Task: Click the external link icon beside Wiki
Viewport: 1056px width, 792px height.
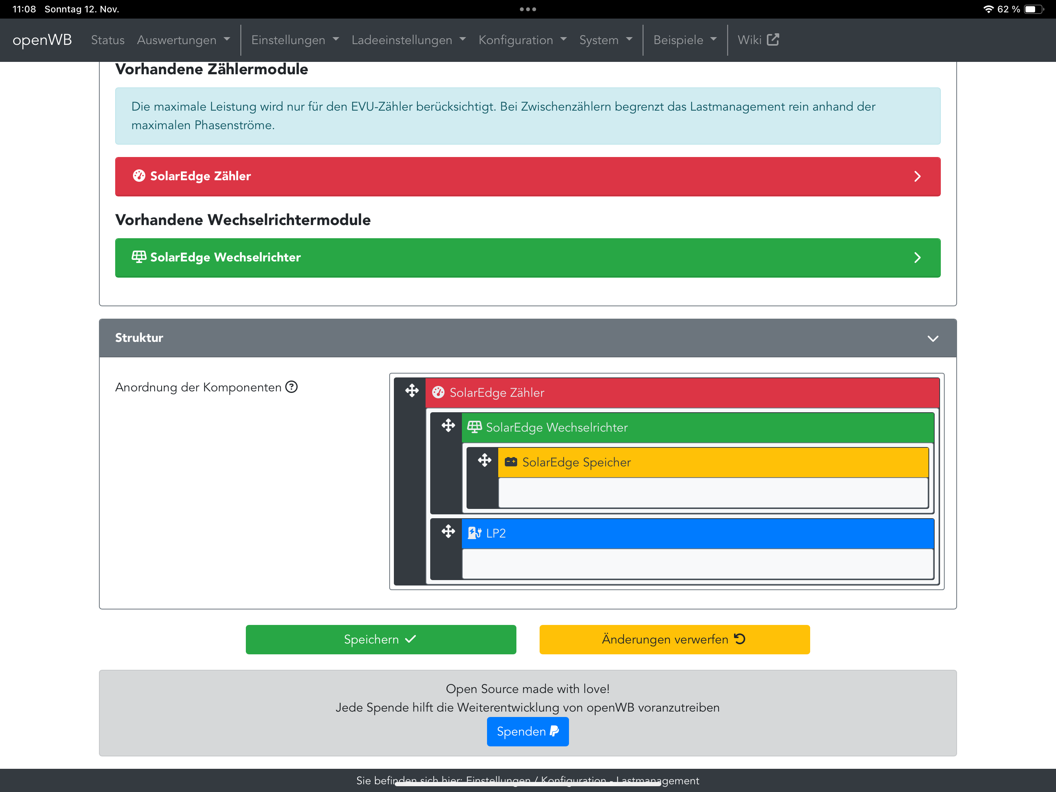Action: tap(773, 40)
